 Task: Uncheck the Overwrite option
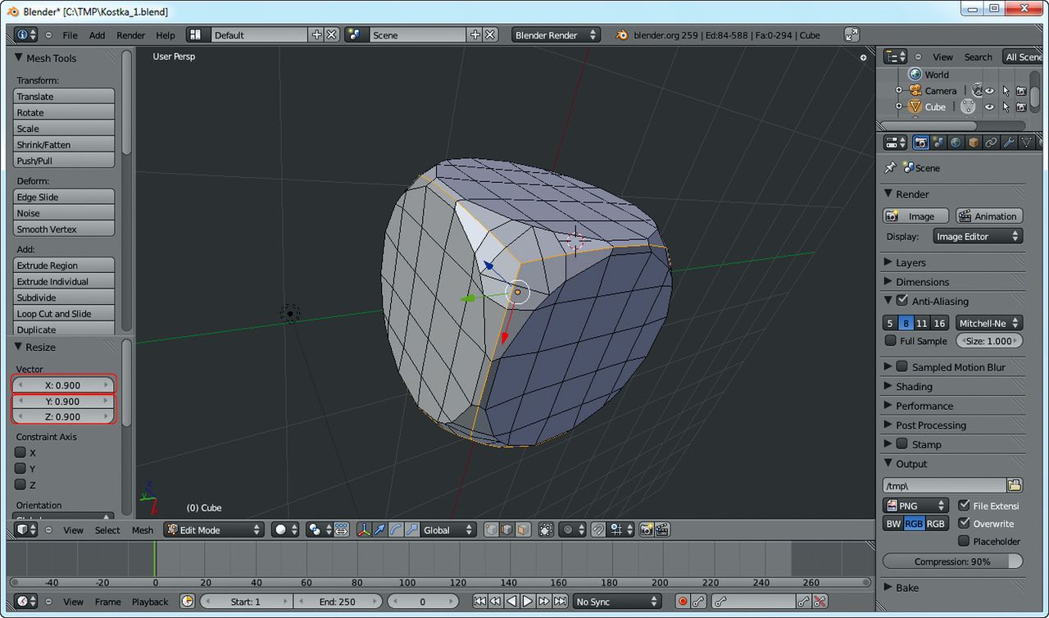964,523
